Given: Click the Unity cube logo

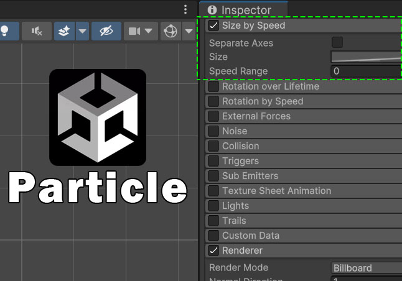Looking at the screenshot, I should coord(98,117).
